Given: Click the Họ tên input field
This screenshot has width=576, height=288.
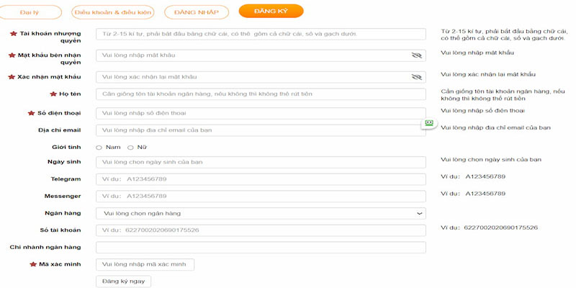Looking at the screenshot, I should tap(261, 94).
